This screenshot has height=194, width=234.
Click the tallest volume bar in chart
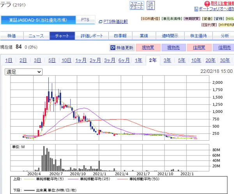tap(44, 159)
